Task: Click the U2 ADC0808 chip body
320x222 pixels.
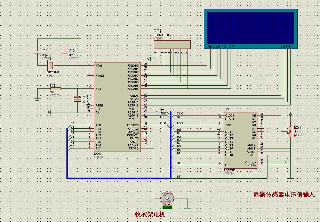Action: (x=240, y=140)
